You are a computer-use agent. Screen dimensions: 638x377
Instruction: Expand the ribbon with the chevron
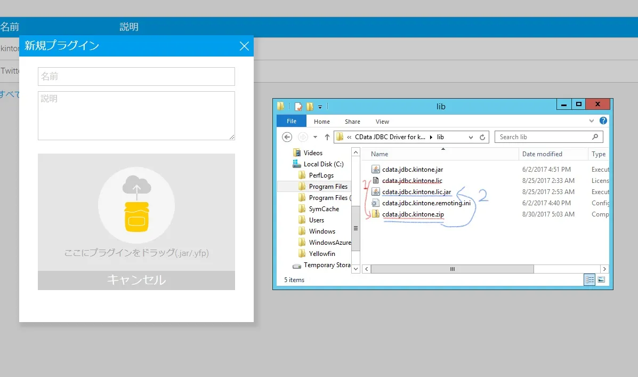592,121
